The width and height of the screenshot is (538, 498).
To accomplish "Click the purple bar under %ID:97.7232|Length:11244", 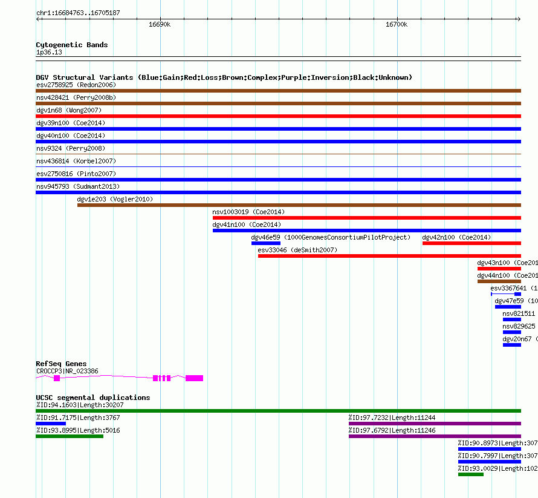I will coord(435,424).
